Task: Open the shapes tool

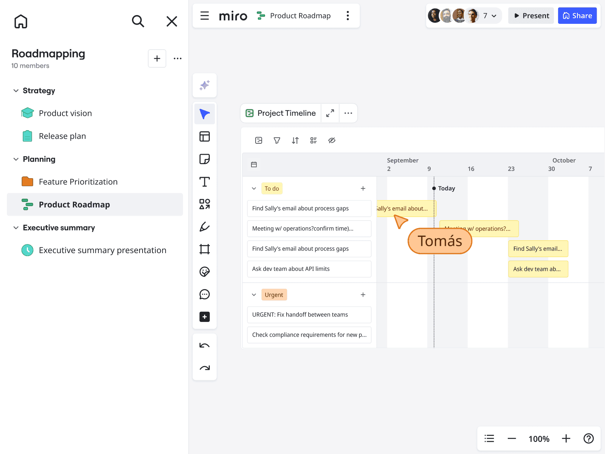Action: click(205, 204)
